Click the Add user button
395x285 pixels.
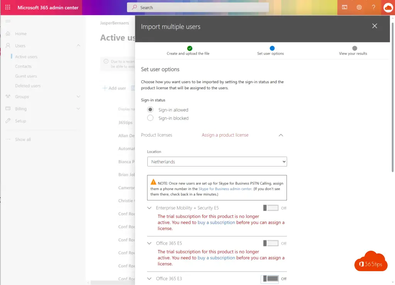114,88
